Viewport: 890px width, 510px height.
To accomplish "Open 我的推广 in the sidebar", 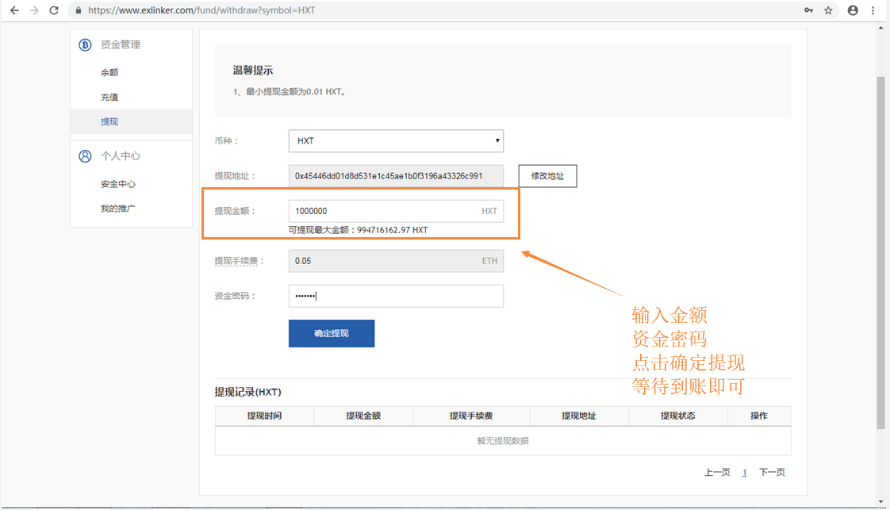I will coord(118,209).
